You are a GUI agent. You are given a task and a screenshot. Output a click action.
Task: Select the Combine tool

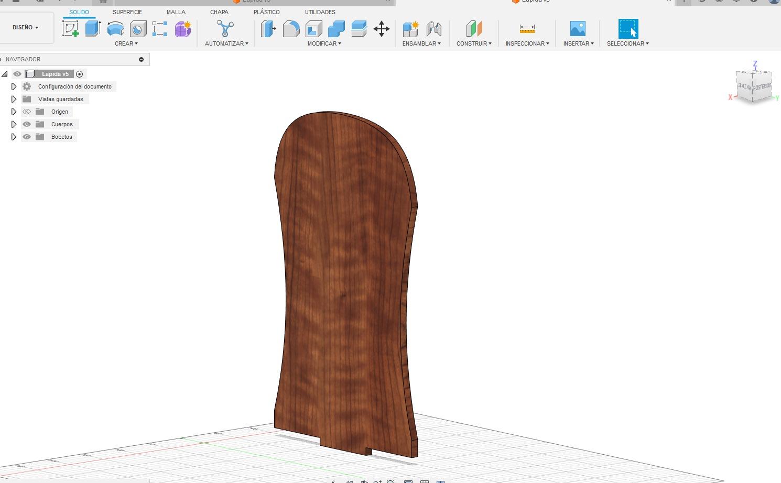tap(336, 28)
